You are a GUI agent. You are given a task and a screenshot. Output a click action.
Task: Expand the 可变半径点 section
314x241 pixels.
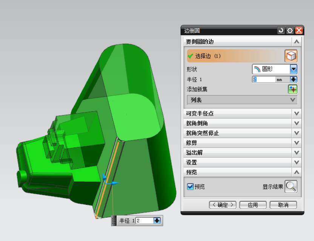click(242, 113)
